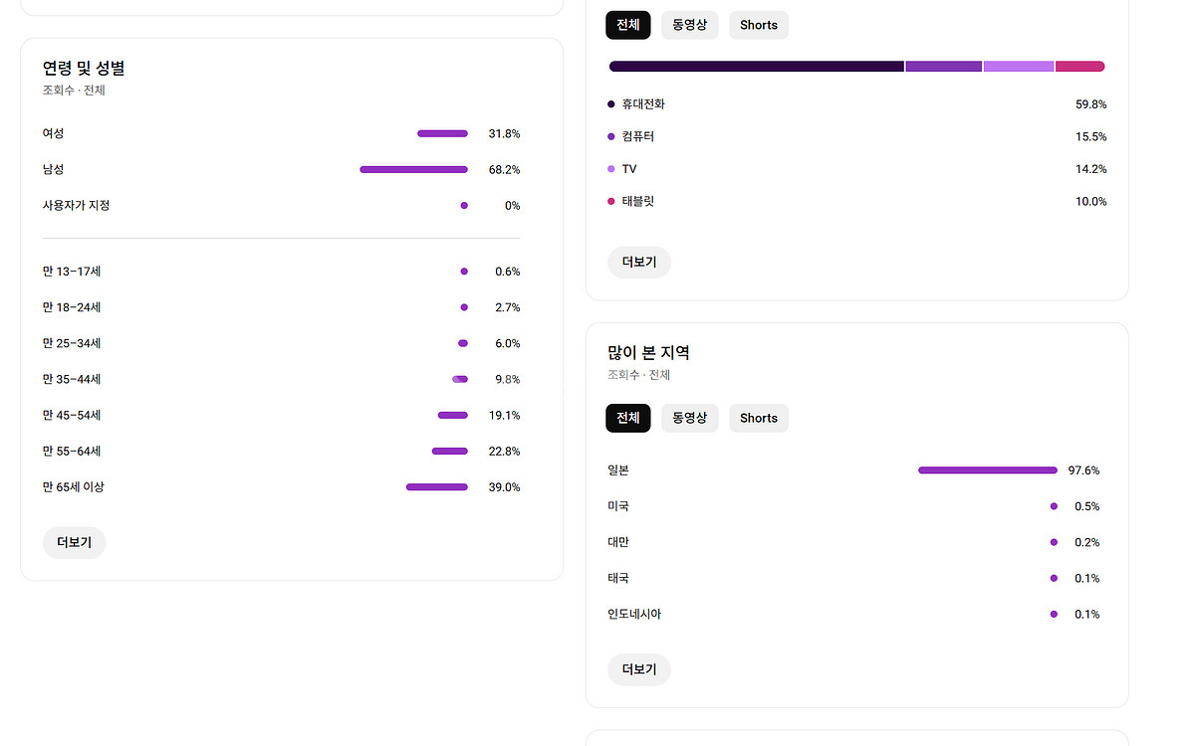This screenshot has width=1194, height=746.
Task: Select 전체 tab in 많이 본 지역
Action: click(x=627, y=418)
